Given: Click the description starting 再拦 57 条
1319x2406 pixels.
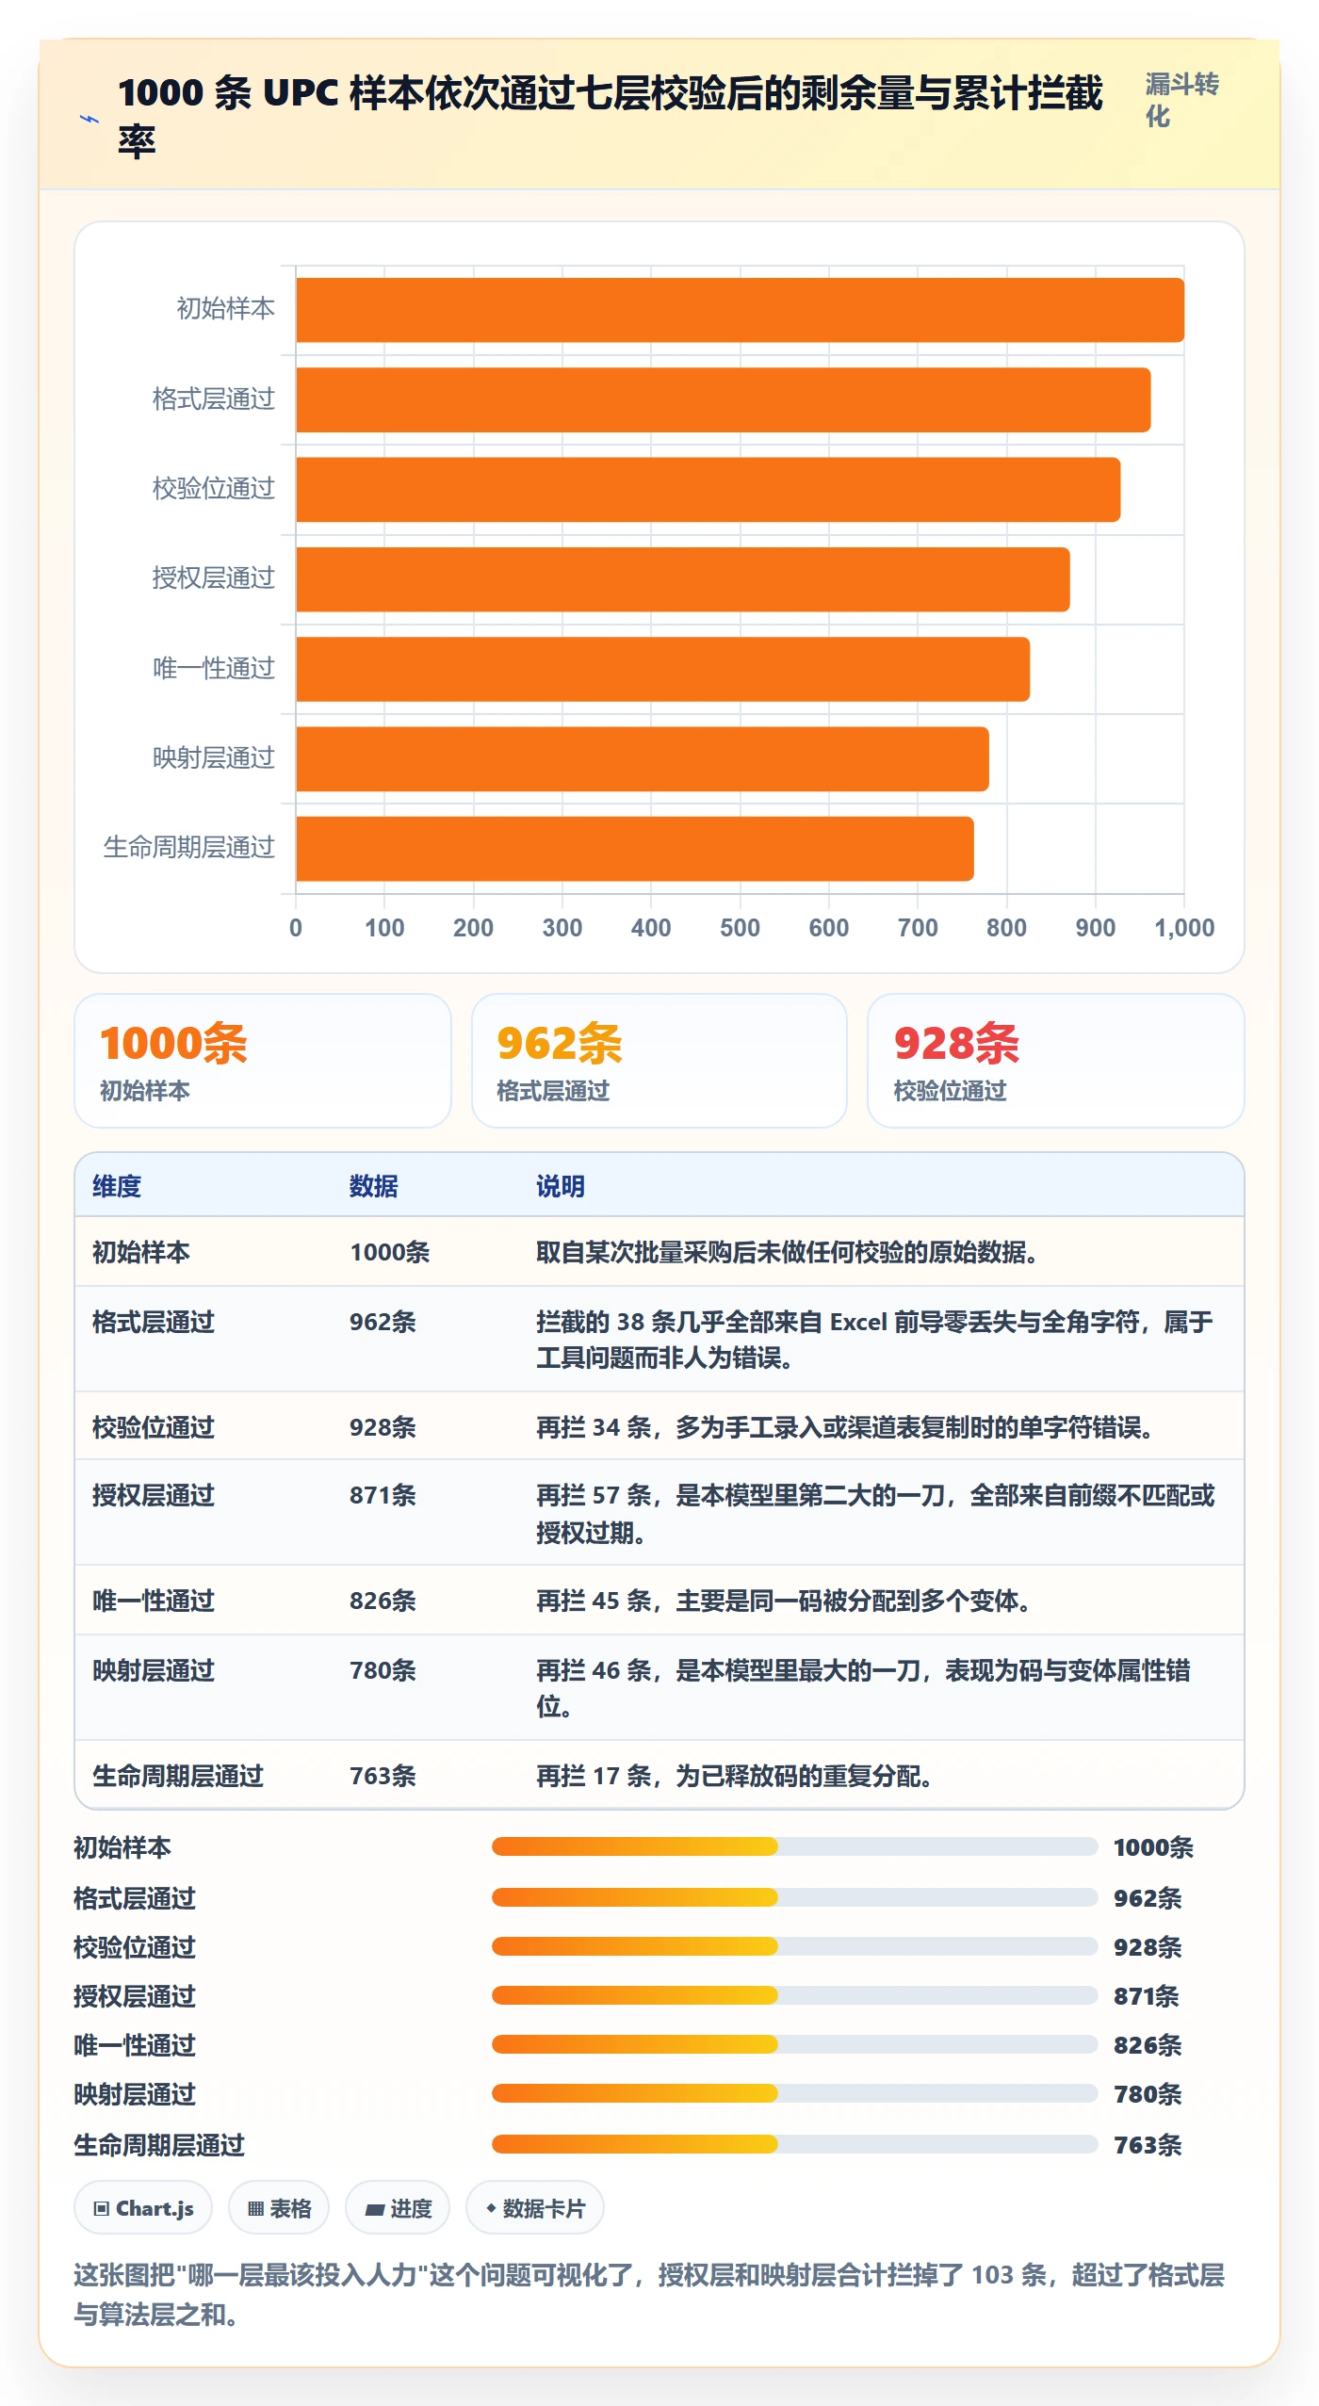Looking at the screenshot, I should [876, 1514].
